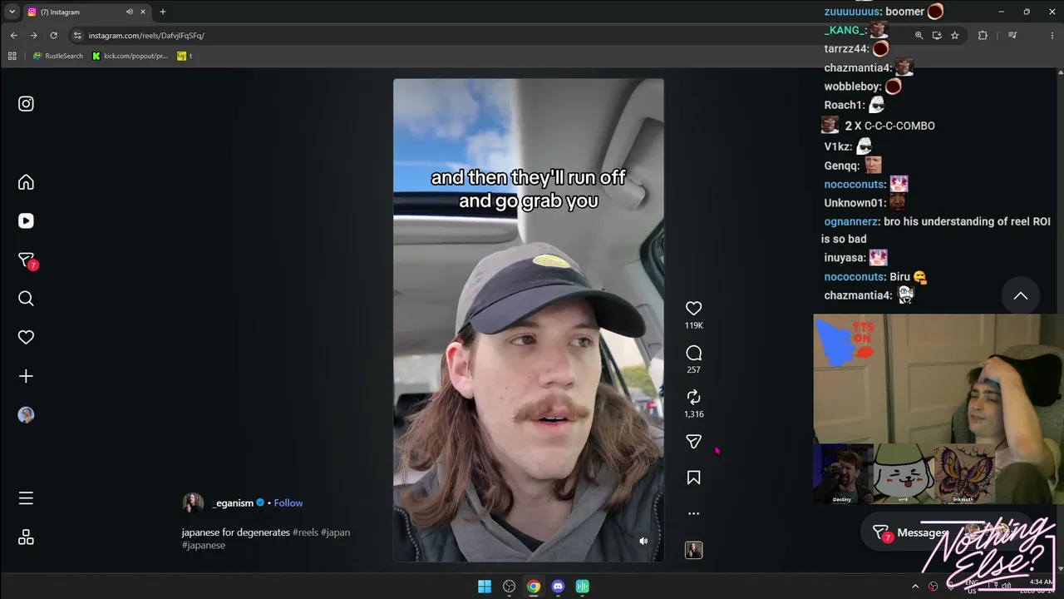Open the reel's comments
The width and height of the screenshot is (1064, 599).
pos(693,353)
